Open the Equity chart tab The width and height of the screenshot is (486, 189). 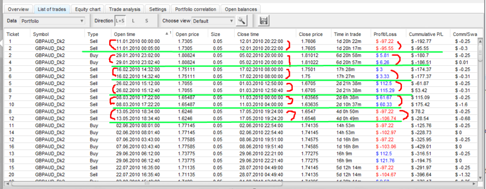88,9
